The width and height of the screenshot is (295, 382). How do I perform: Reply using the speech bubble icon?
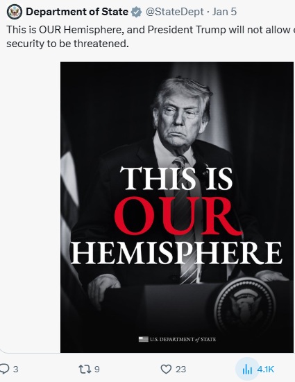[x=5, y=369]
